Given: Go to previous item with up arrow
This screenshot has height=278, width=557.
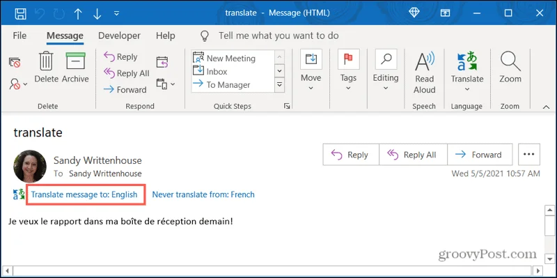Looking at the screenshot, I should (78, 13).
